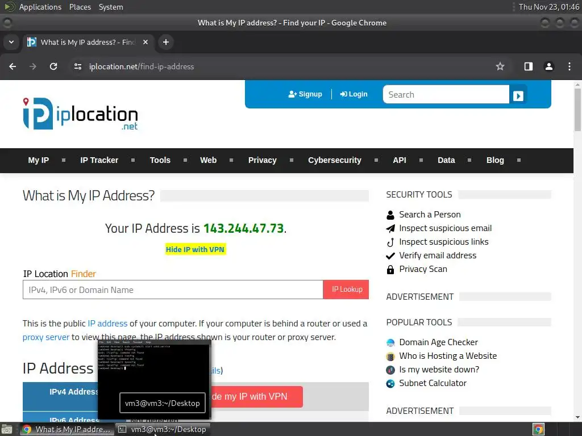Open the Places menu

coord(80,7)
